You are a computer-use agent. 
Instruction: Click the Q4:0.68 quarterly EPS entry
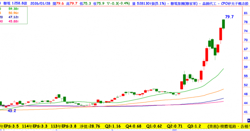133,126
